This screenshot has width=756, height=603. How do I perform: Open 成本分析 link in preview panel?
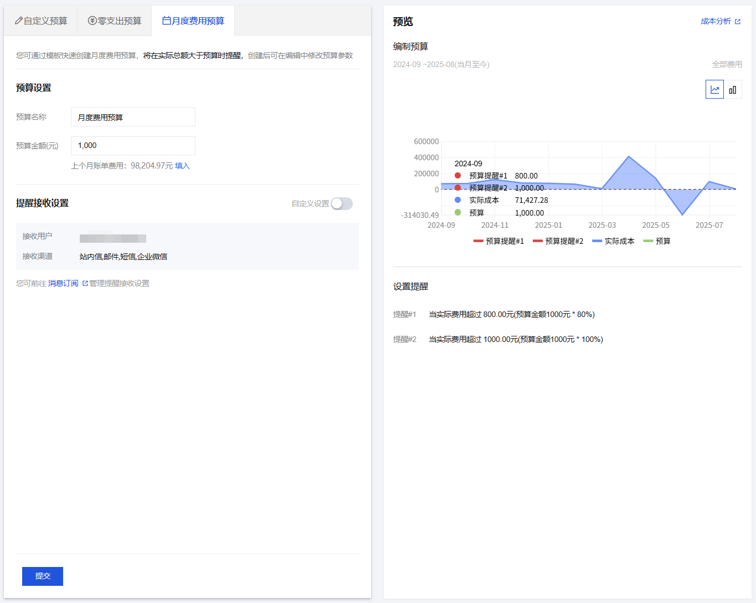716,22
